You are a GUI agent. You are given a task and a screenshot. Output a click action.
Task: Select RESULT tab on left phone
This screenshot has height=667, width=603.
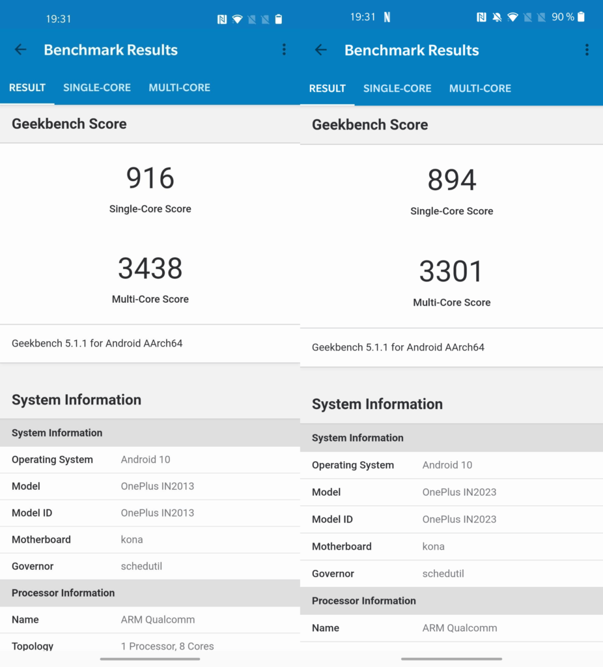click(27, 88)
